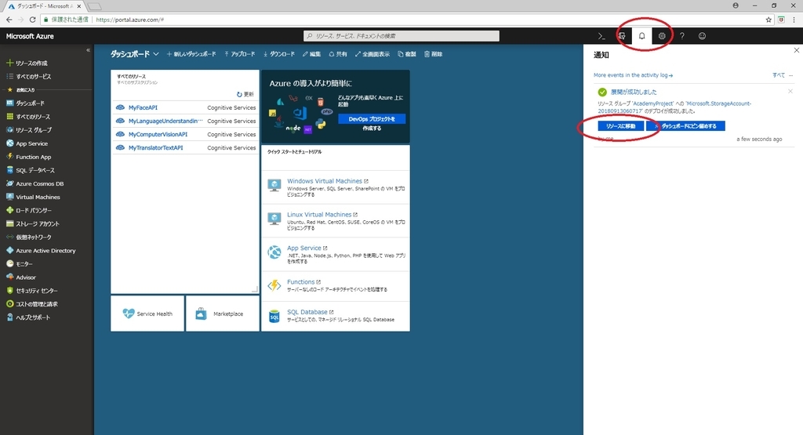Click the feedback smiley icon

pyautogui.click(x=702, y=36)
